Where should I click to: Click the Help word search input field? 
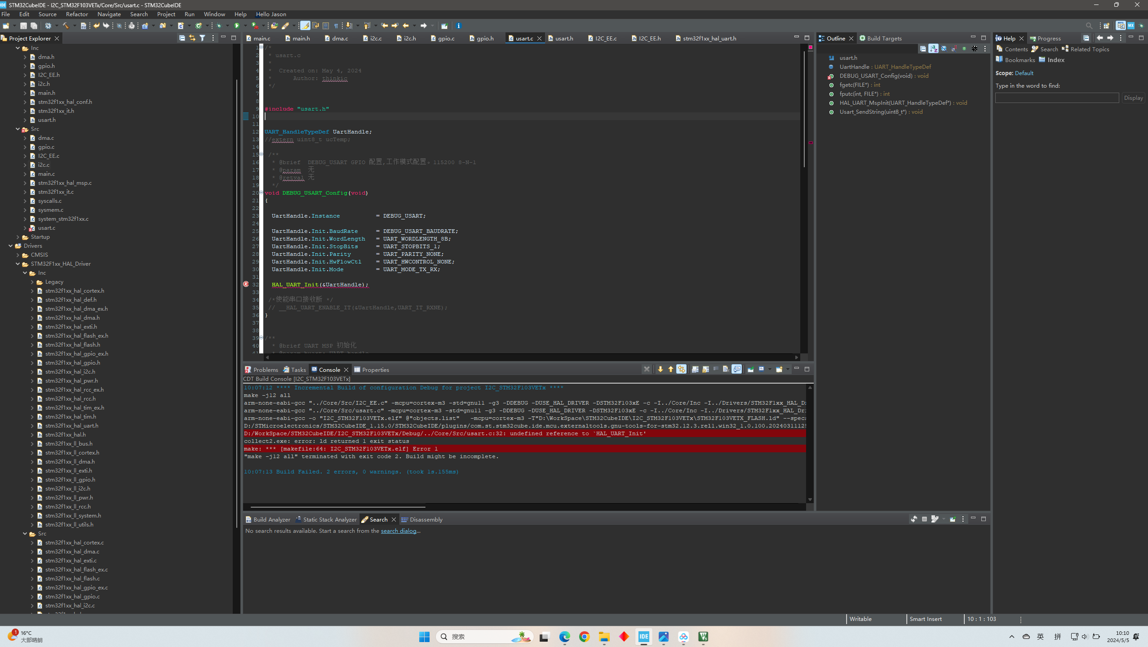[x=1057, y=98]
